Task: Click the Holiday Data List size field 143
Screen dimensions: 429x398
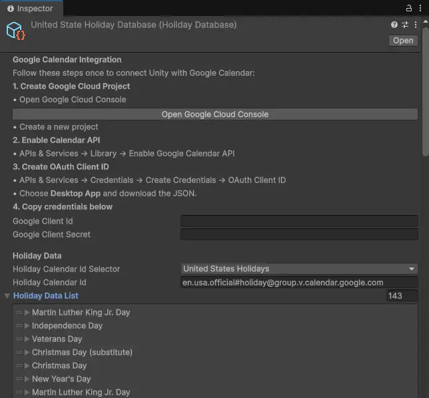Action: pyautogui.click(x=402, y=296)
